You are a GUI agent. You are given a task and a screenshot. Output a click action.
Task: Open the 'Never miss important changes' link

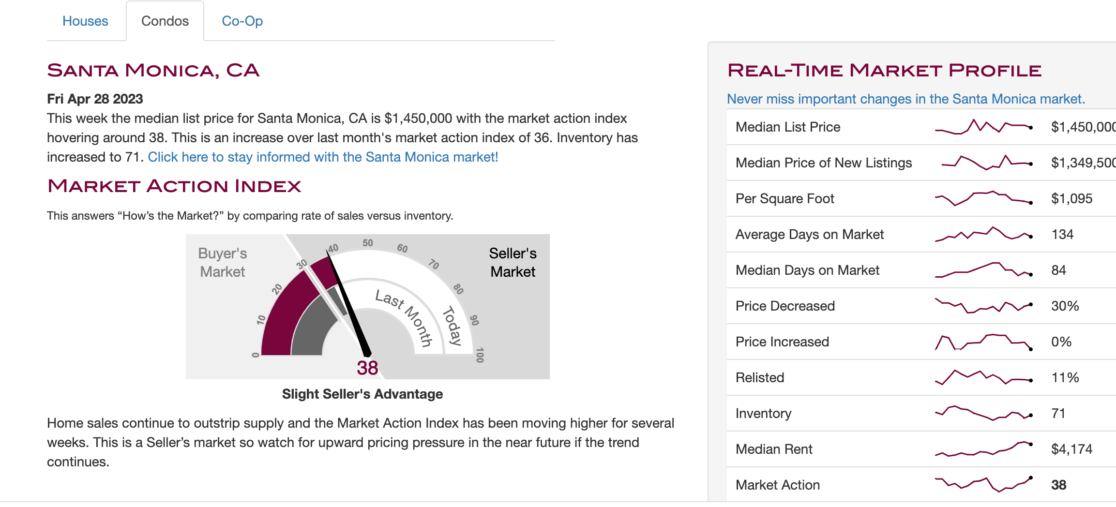905,99
